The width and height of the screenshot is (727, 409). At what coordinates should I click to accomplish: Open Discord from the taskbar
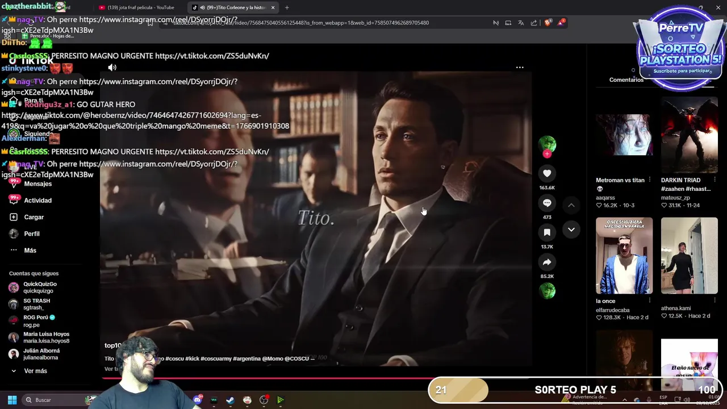coord(198,400)
